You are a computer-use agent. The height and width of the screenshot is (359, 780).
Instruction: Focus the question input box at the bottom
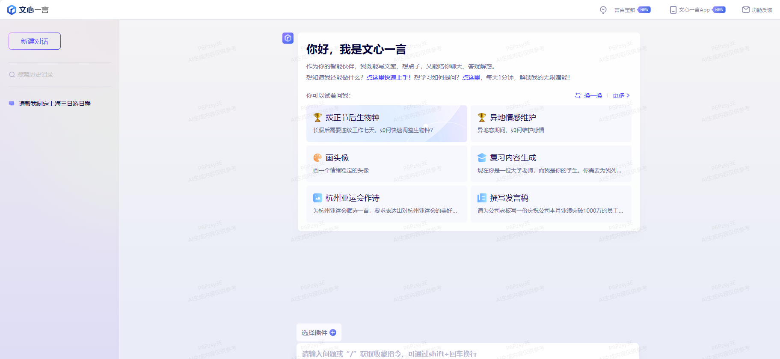pos(468,352)
